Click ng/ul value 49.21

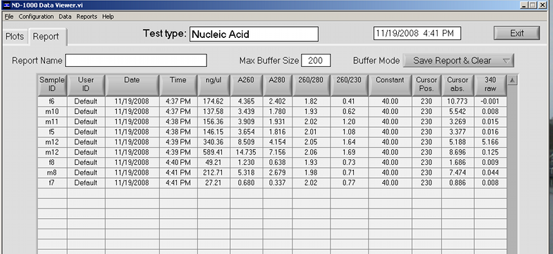214,163
